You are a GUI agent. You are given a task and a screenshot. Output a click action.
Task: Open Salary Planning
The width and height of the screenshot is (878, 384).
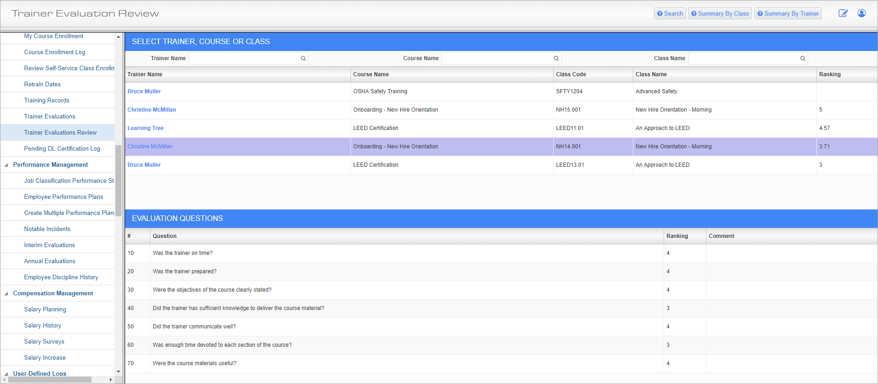point(45,310)
